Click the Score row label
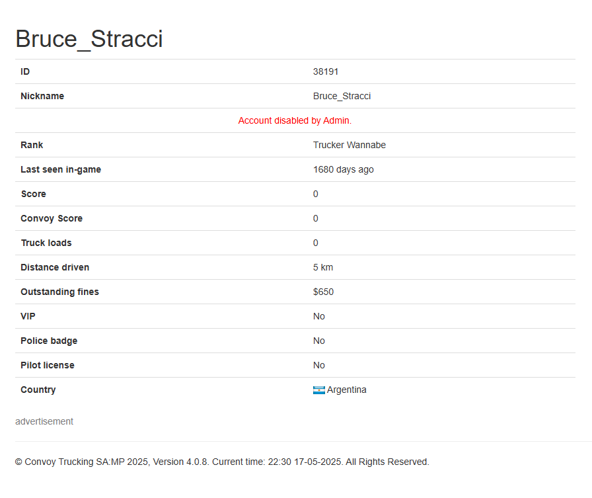Viewport: 592px width, 498px height. 34,194
